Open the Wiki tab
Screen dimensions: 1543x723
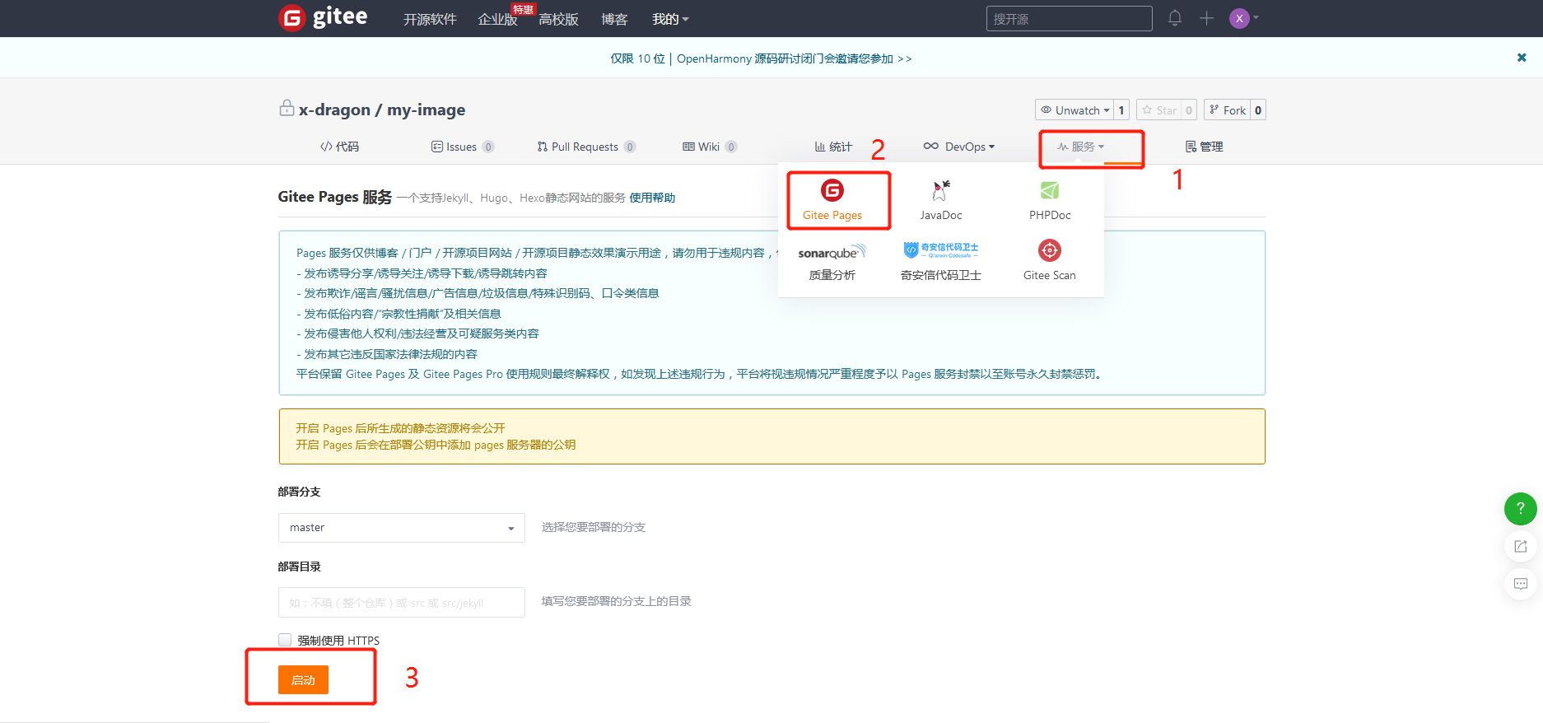pyautogui.click(x=710, y=147)
